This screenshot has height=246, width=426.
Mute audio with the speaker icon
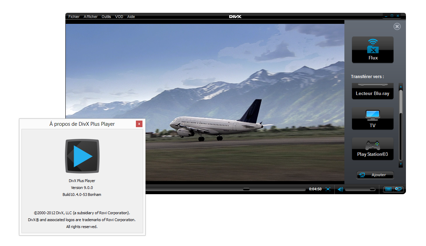click(x=340, y=189)
